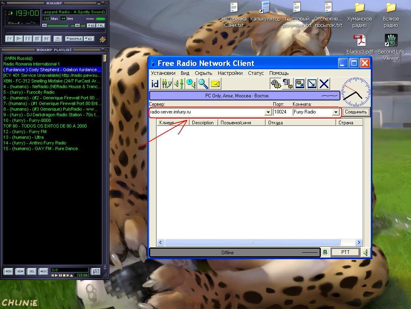The height and width of the screenshot is (309, 411).
Task: Toggle the Winamp playlist PL button
Action: point(100,25)
